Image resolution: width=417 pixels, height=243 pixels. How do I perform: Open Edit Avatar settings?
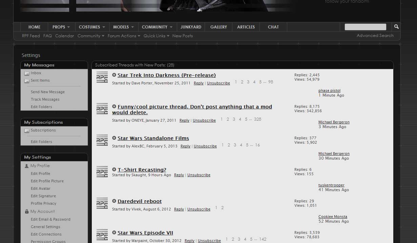[41, 188]
